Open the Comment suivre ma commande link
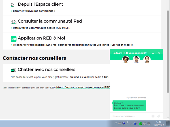This screenshot has width=170, height=127. [x=34, y=11]
